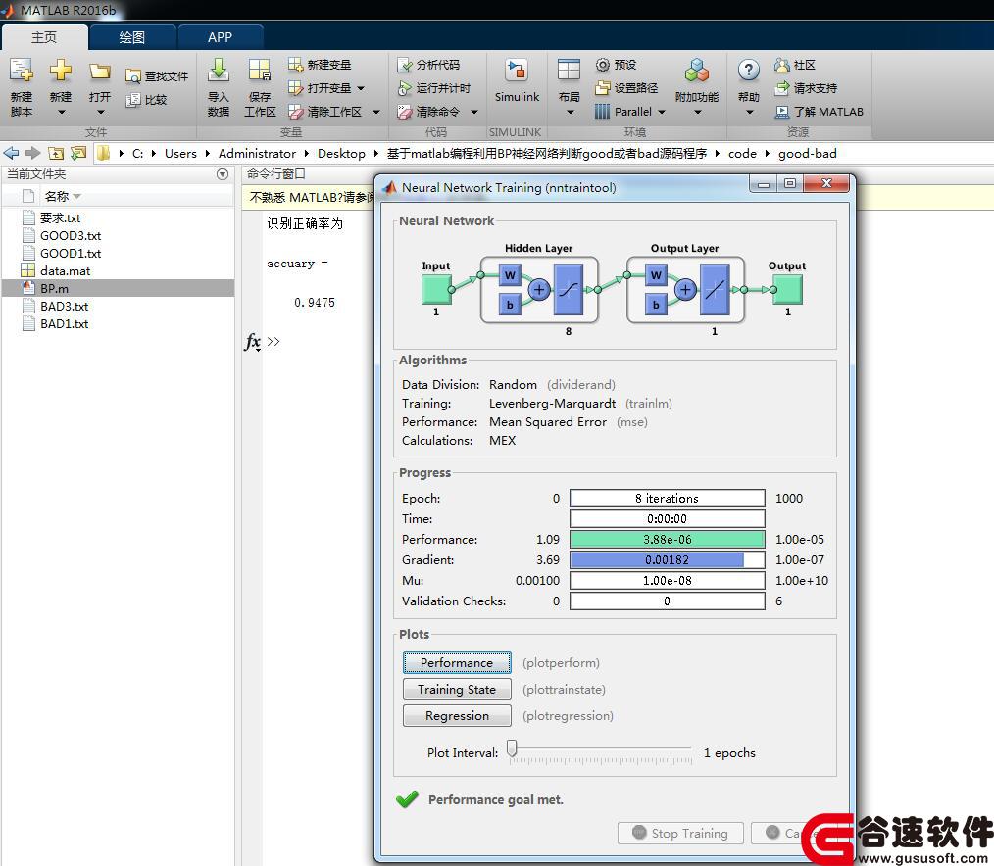This screenshot has width=994, height=866.
Task: Launch Simulink from the toolbar
Action: (x=517, y=80)
